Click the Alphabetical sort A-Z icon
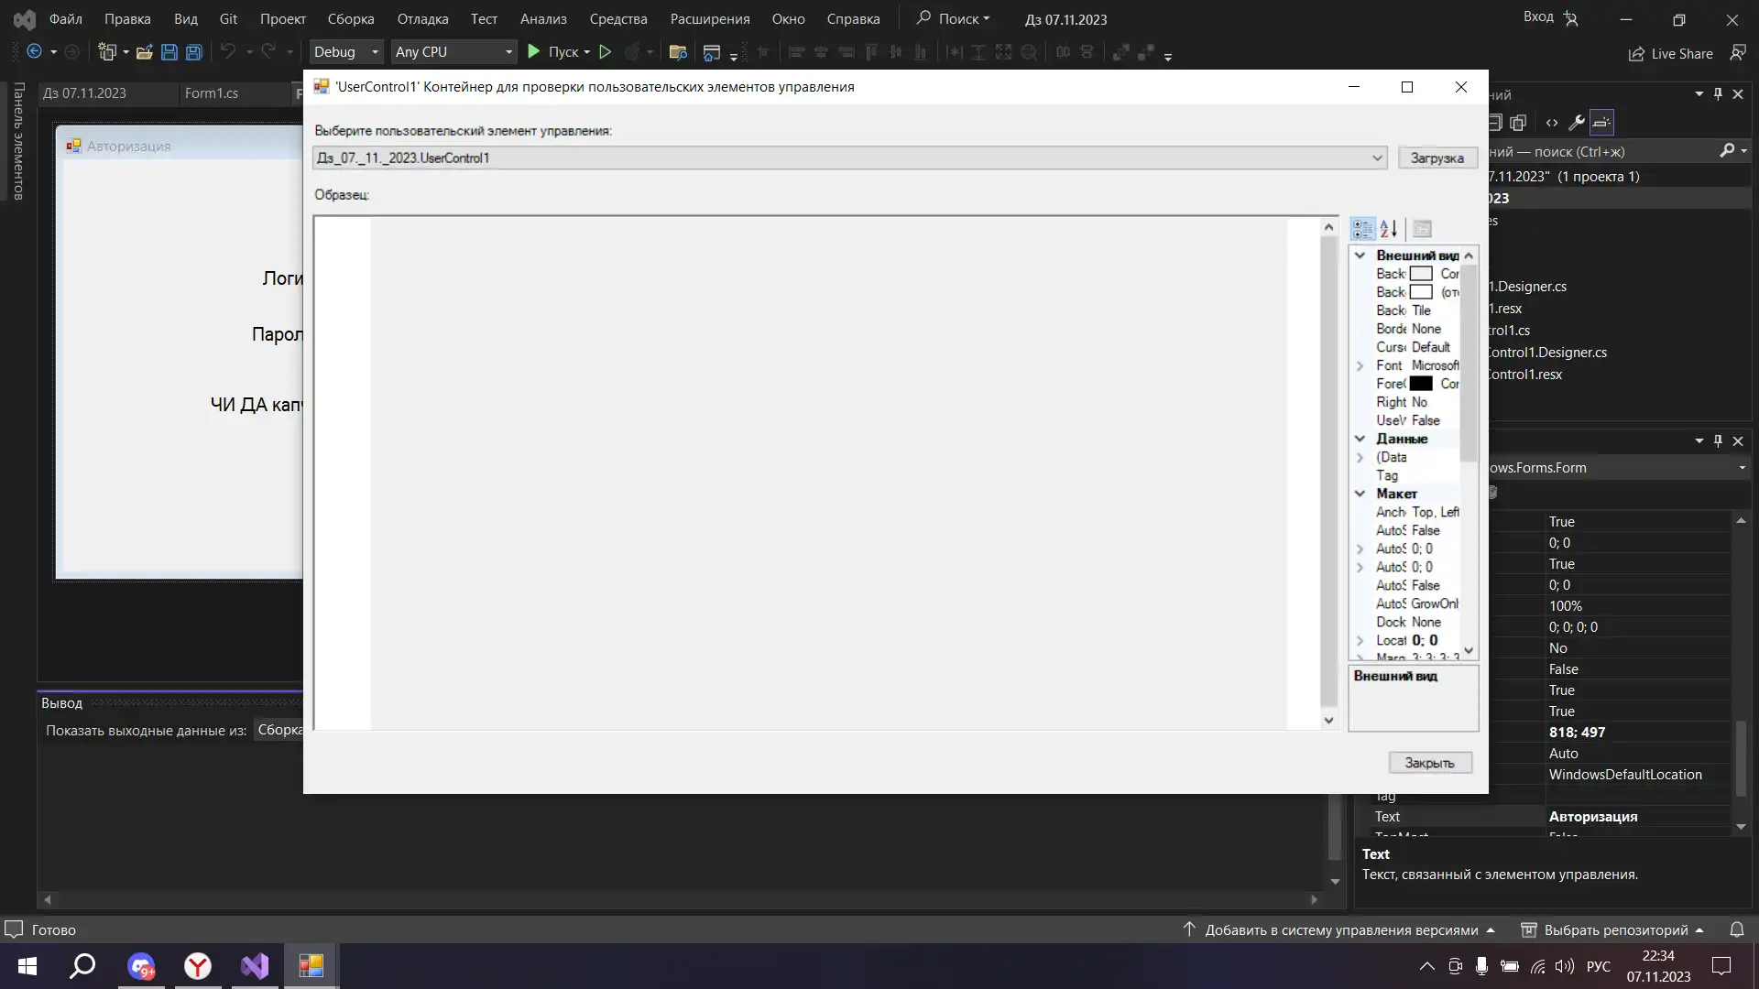 pos(1389,229)
